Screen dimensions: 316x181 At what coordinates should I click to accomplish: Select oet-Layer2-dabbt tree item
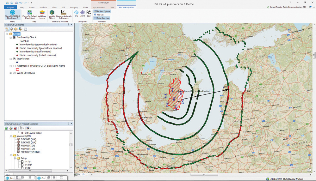(33, 133)
